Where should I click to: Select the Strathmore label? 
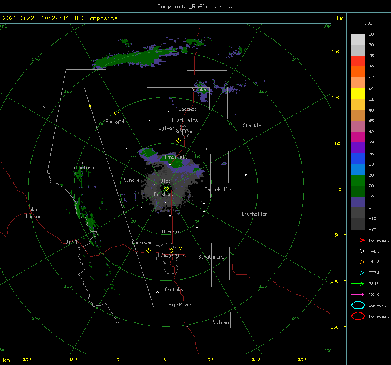pyautogui.click(x=211, y=257)
